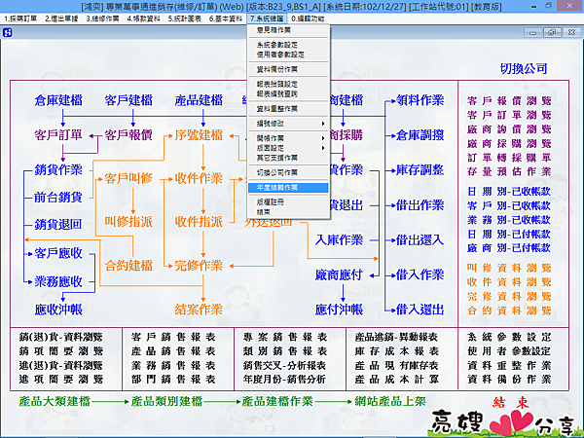The height and width of the screenshot is (438, 584).
Task: Open 庫存調整 in the flowchart
Action: click(x=420, y=169)
